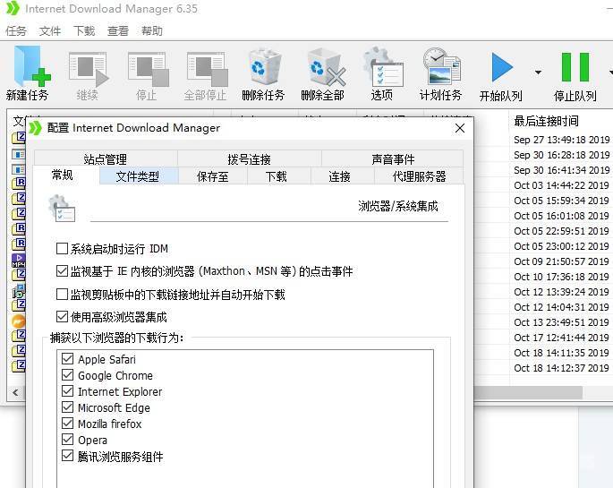Select the row dated Sep 27 13:49:18 2019
This screenshot has height=488, width=613.
(562, 140)
